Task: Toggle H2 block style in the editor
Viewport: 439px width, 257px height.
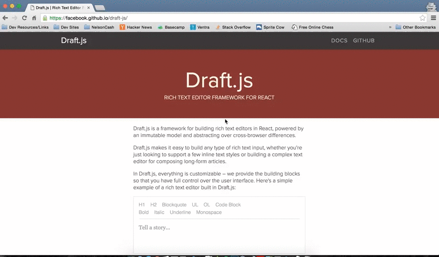Action: tap(154, 205)
